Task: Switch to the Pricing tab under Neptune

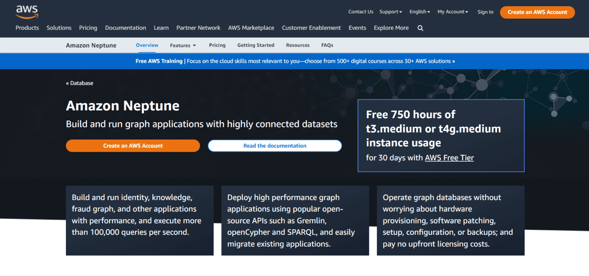Action: click(x=217, y=45)
